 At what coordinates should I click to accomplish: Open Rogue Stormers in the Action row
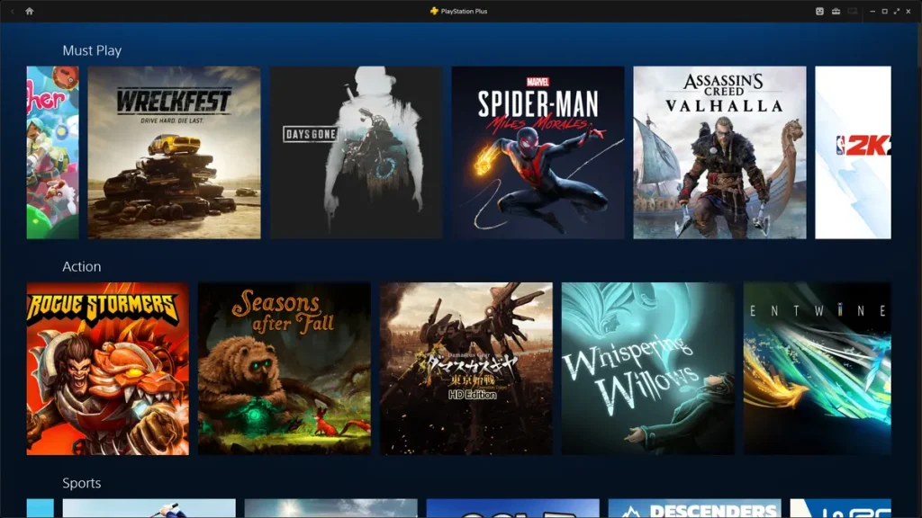[x=107, y=367]
